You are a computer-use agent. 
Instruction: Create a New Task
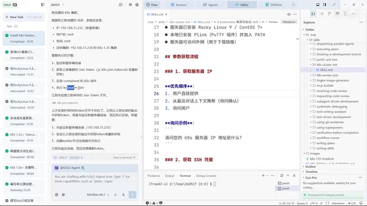tap(24, 17)
